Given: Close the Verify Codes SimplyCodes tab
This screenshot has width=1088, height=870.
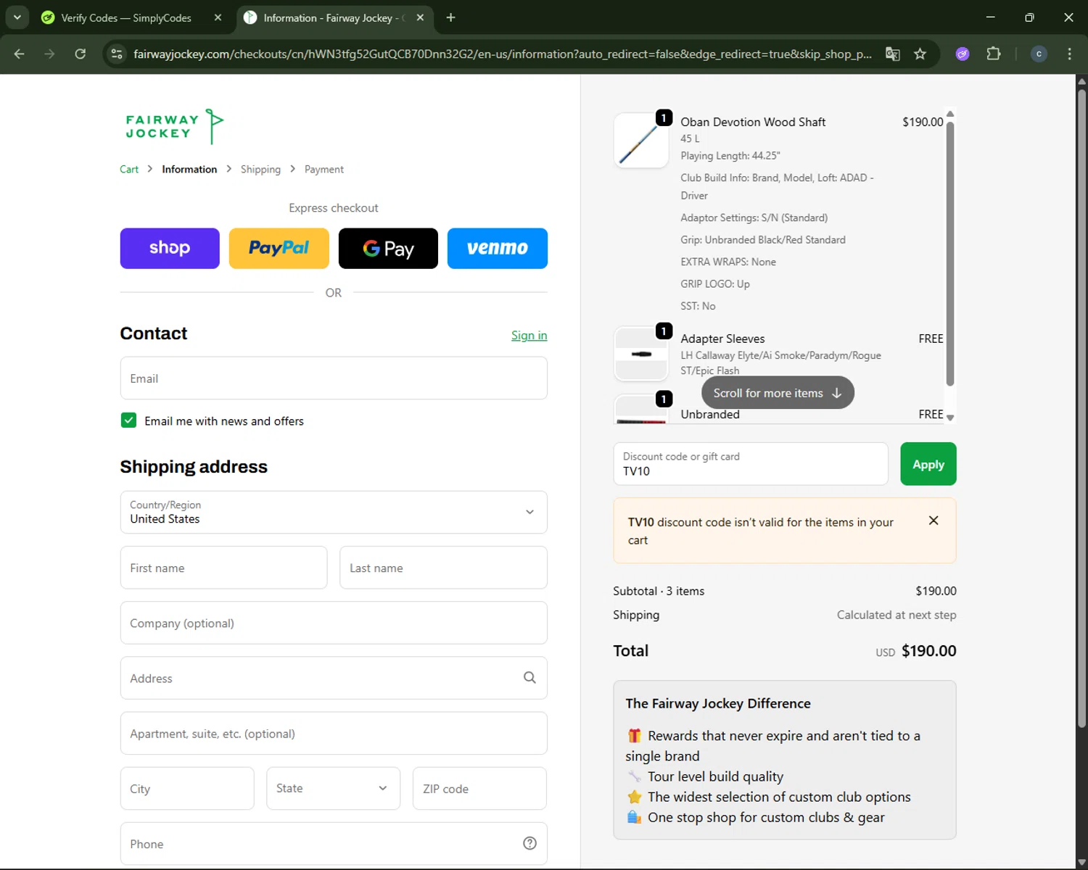Looking at the screenshot, I should click(218, 17).
